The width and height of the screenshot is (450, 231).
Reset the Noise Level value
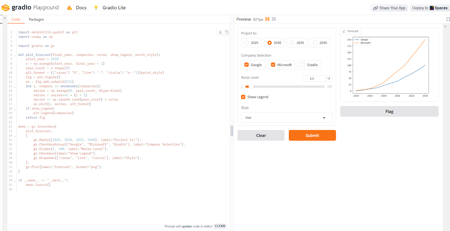tap(328, 79)
